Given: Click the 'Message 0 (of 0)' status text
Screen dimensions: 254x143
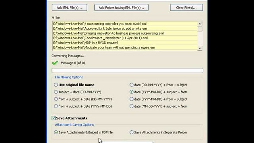Looking at the screenshot, I should 73,63.
